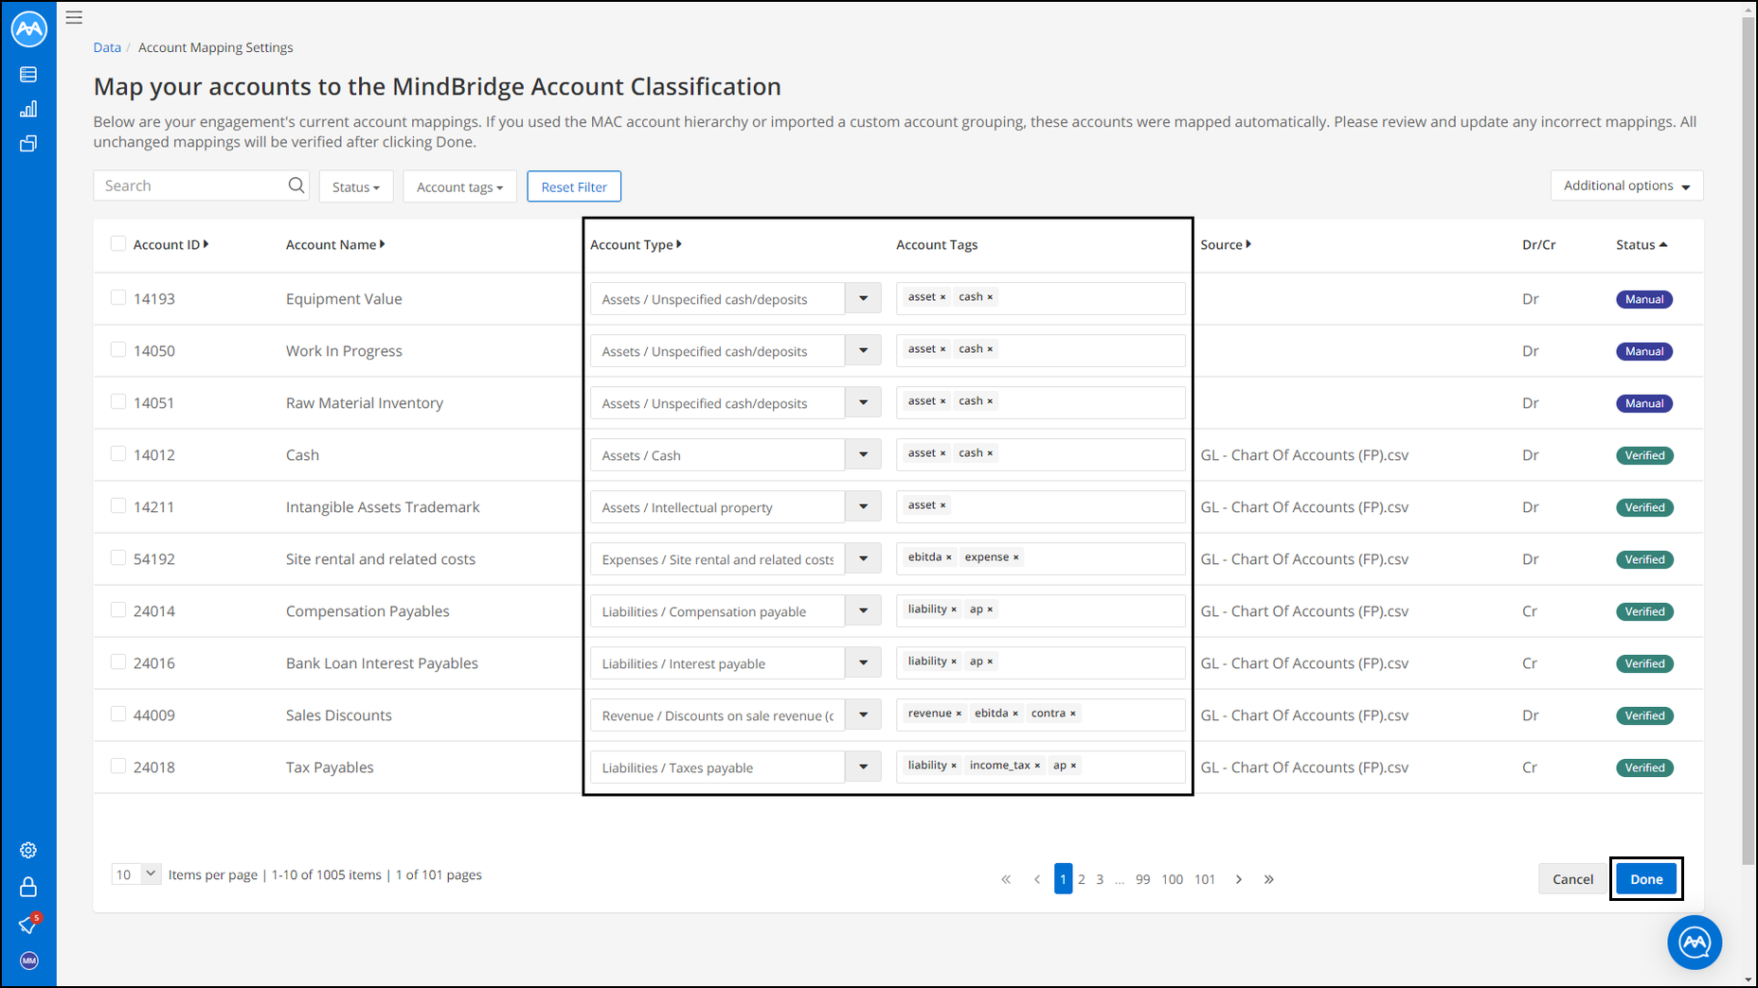Open the user avatar in sidebar
The height and width of the screenshot is (988, 1758).
click(29, 961)
